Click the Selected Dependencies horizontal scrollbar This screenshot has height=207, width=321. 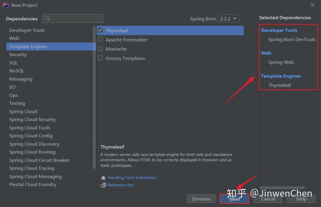(282, 187)
